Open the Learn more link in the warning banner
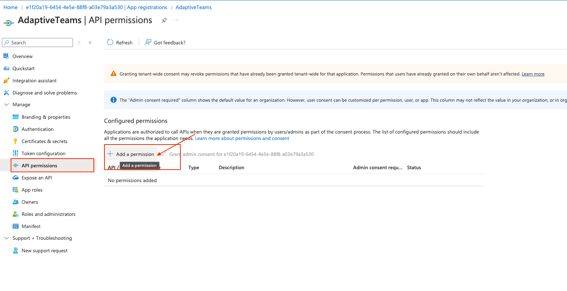The height and width of the screenshot is (291, 567). [x=533, y=74]
